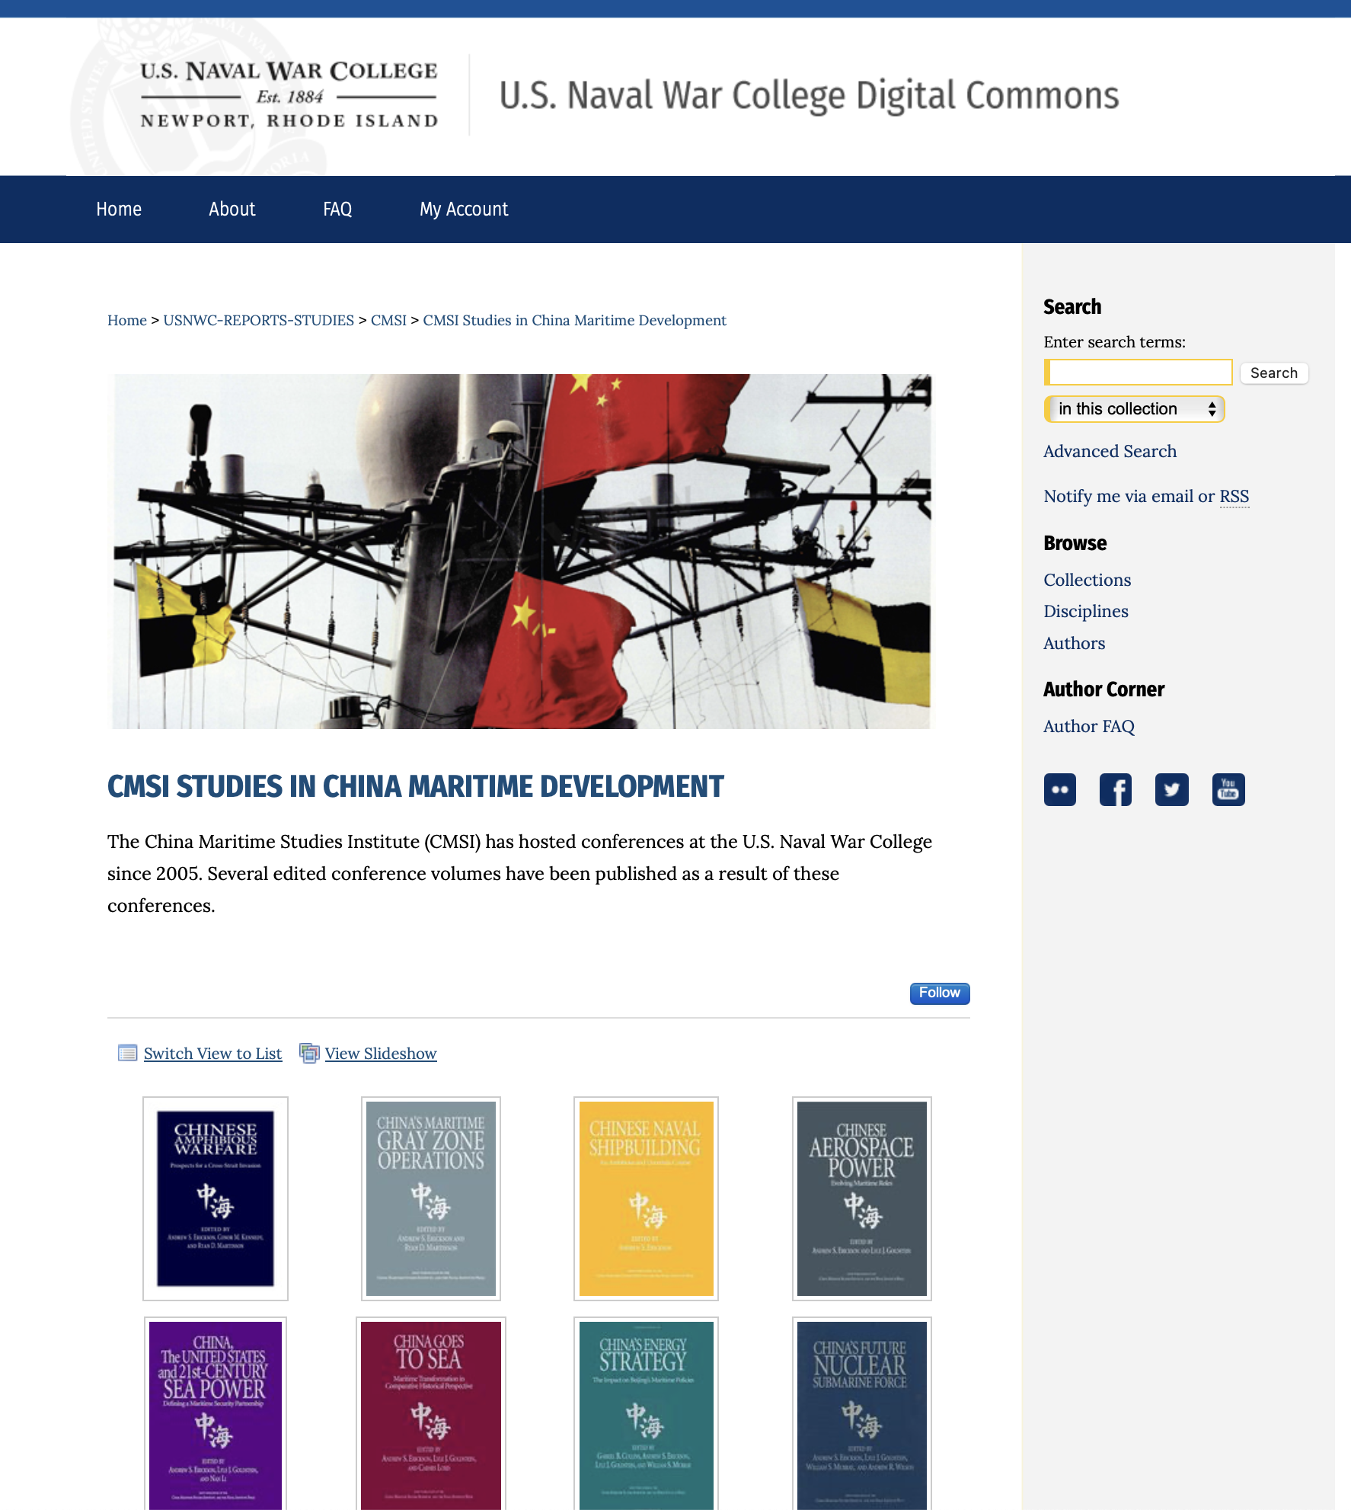Open China Goes to Sea book cover
1351x1510 pixels.
(x=431, y=1414)
